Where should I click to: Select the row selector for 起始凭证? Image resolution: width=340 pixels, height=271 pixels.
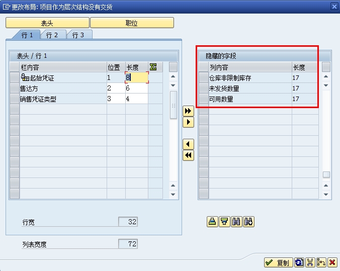tap(15, 77)
